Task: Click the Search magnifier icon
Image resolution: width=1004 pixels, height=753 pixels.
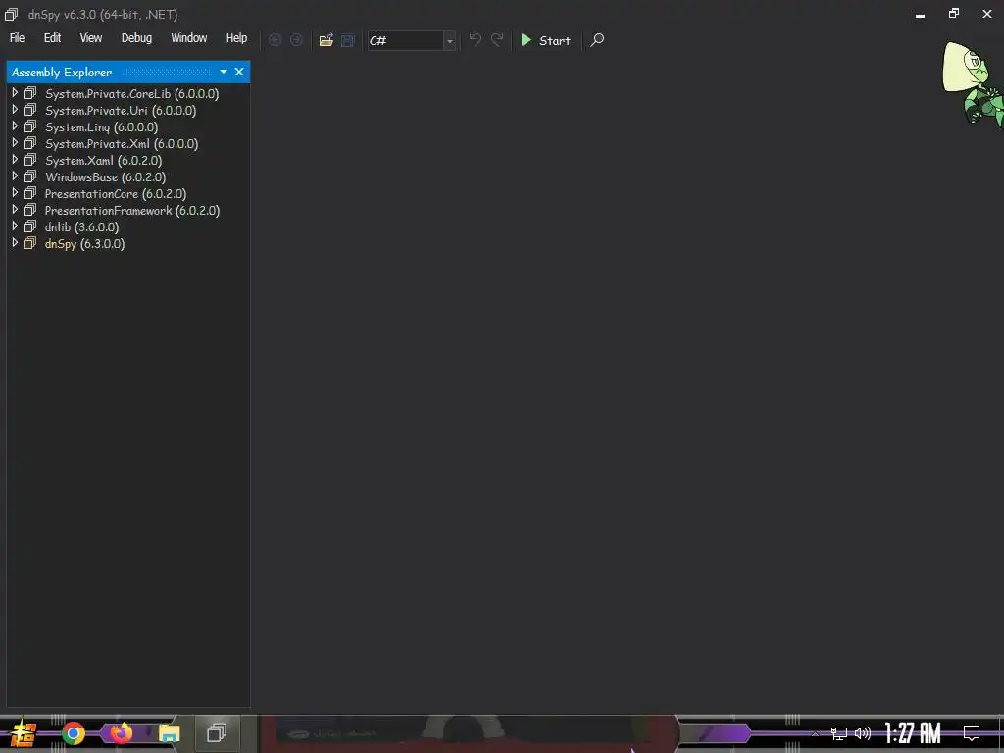Action: [x=597, y=40]
